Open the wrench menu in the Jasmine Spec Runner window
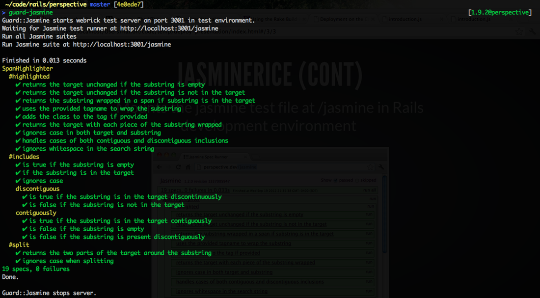 (x=381, y=167)
